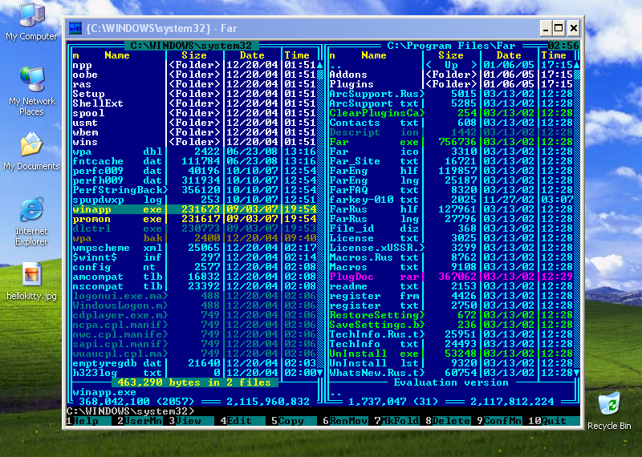Select the ShellExt folder in left panel

194,103
